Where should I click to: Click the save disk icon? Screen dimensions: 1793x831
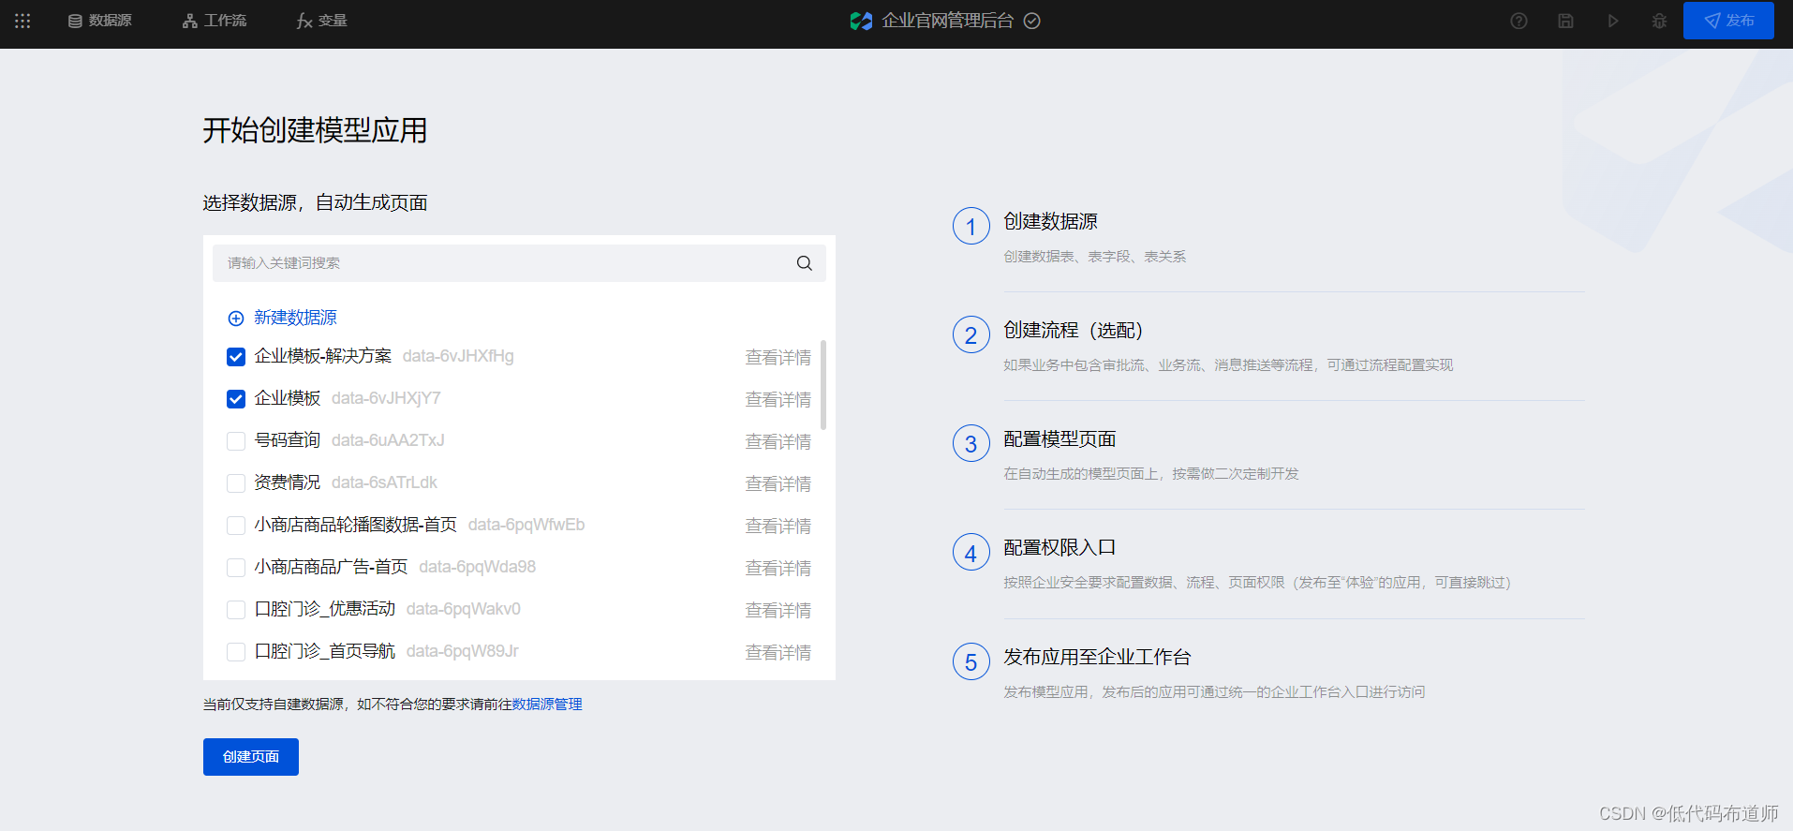pos(1565,21)
